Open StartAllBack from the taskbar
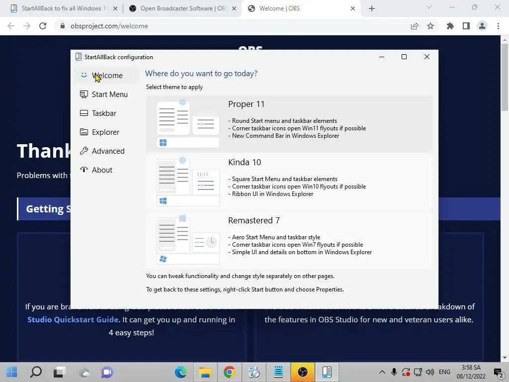509x382 pixels. [327, 372]
